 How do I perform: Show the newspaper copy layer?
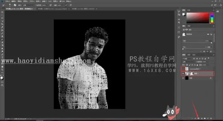[183, 69]
